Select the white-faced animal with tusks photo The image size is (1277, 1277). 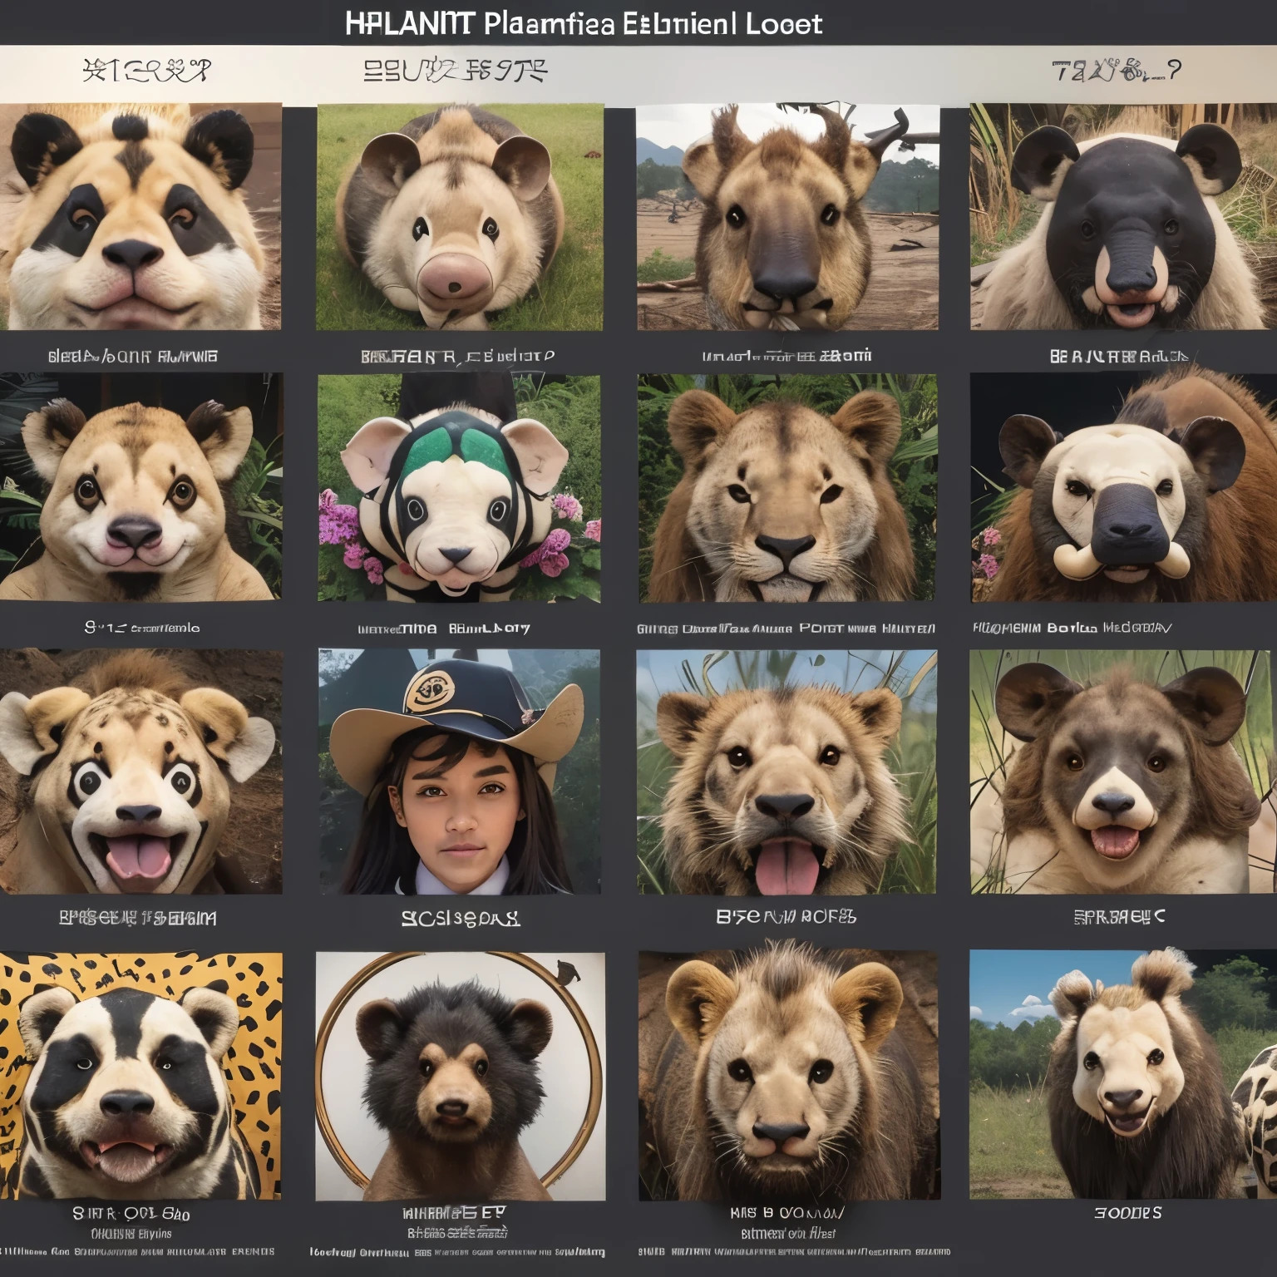tap(1123, 487)
